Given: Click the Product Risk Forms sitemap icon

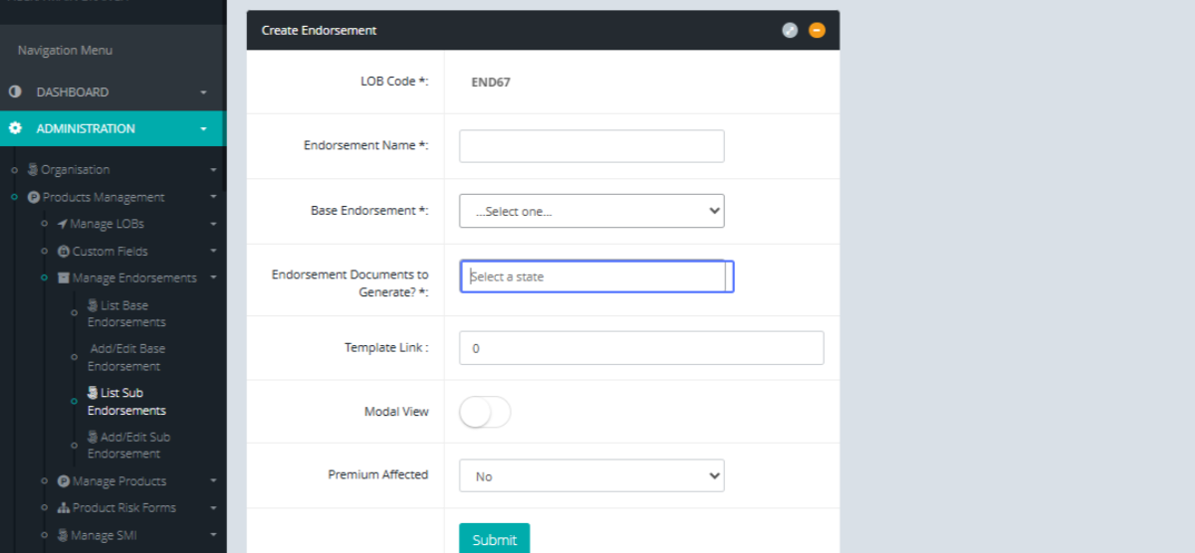Looking at the screenshot, I should (x=64, y=508).
